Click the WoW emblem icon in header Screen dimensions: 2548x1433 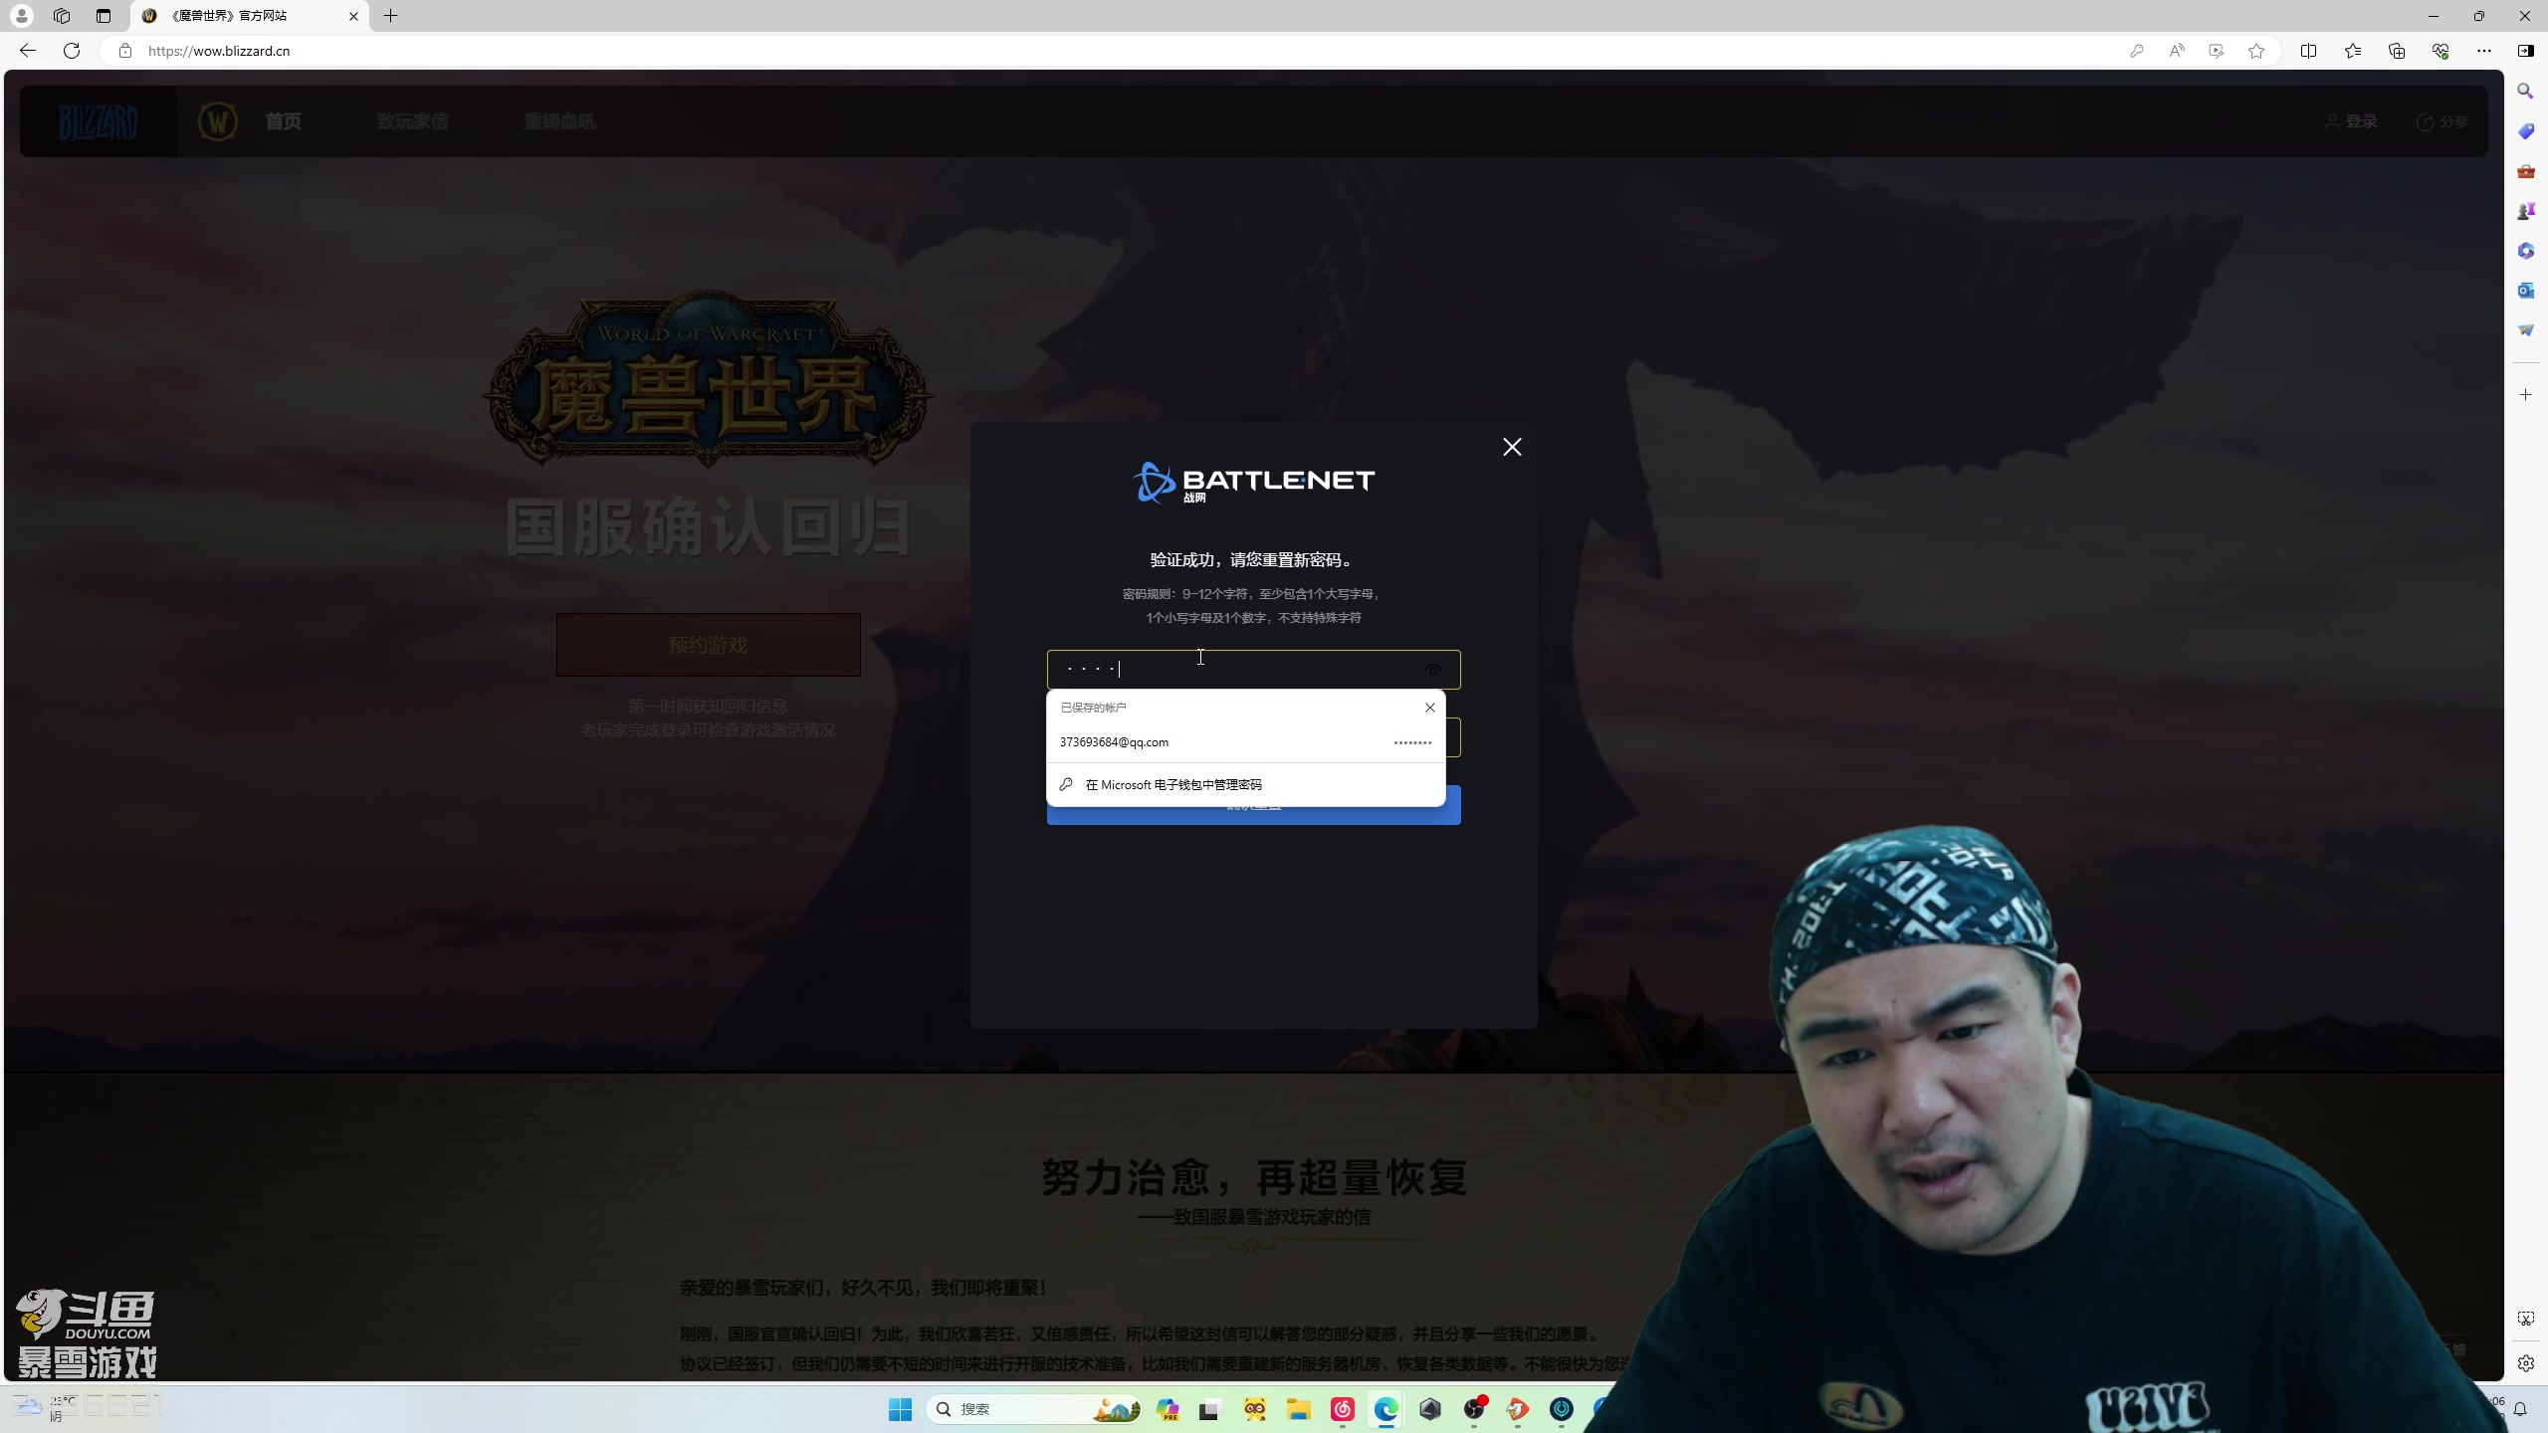pyautogui.click(x=218, y=122)
